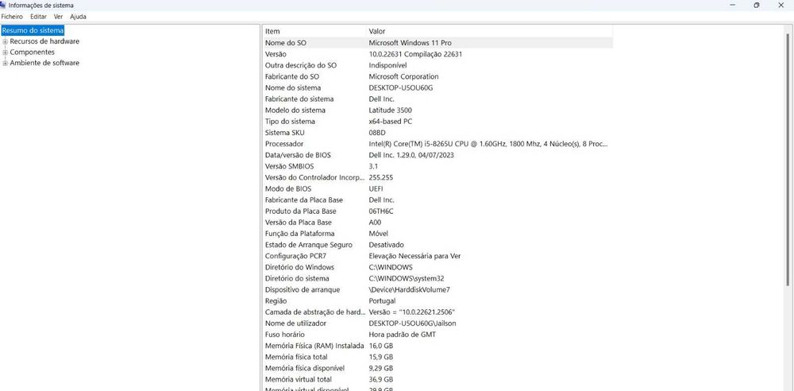Select the Fabricante do SO row

point(437,76)
